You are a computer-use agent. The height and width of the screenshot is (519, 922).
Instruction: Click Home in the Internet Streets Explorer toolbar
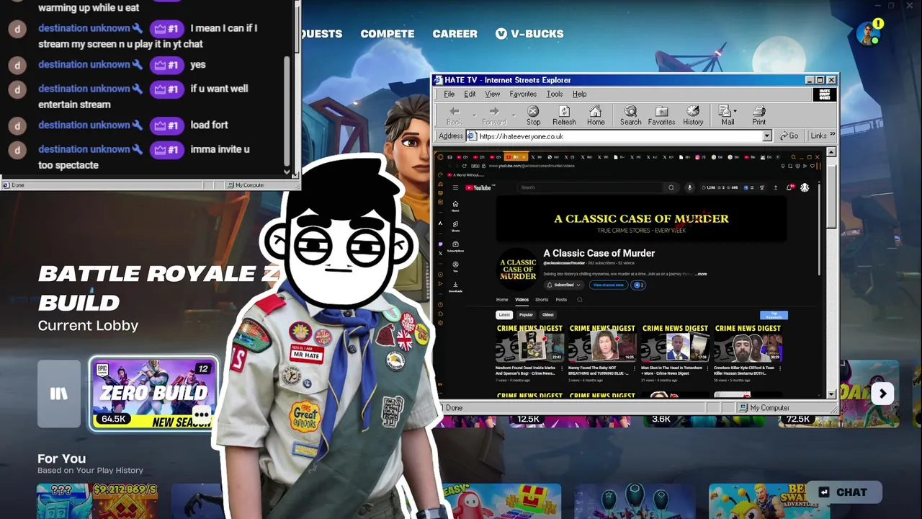tap(596, 115)
